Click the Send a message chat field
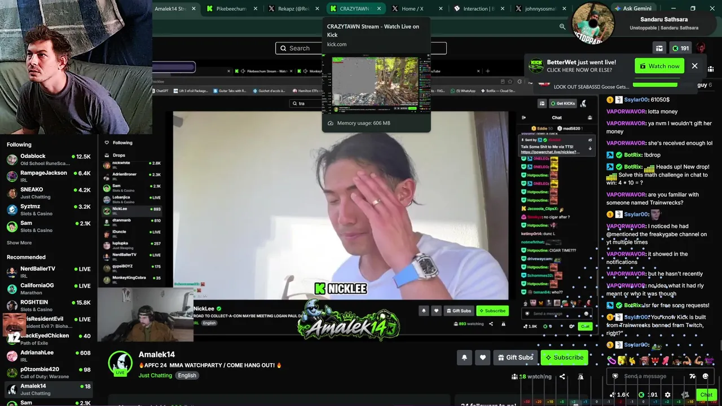 (661, 376)
